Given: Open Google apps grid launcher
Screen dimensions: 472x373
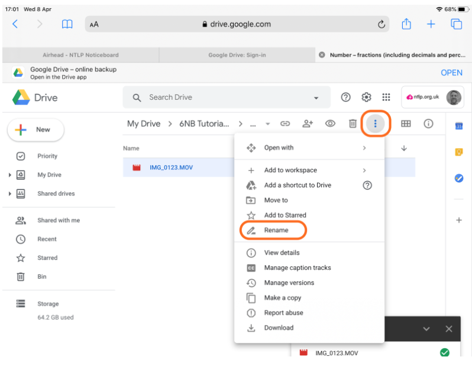Looking at the screenshot, I should coord(386,97).
